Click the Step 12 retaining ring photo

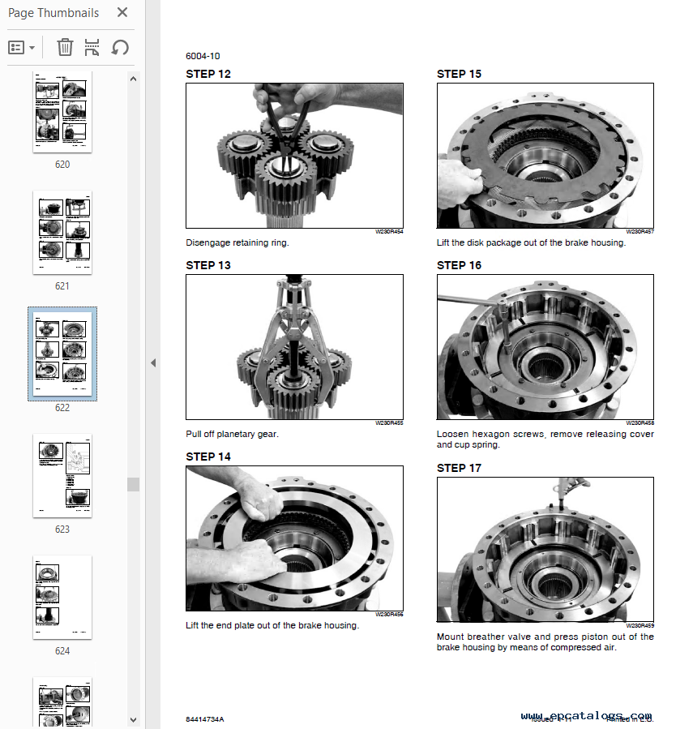295,156
